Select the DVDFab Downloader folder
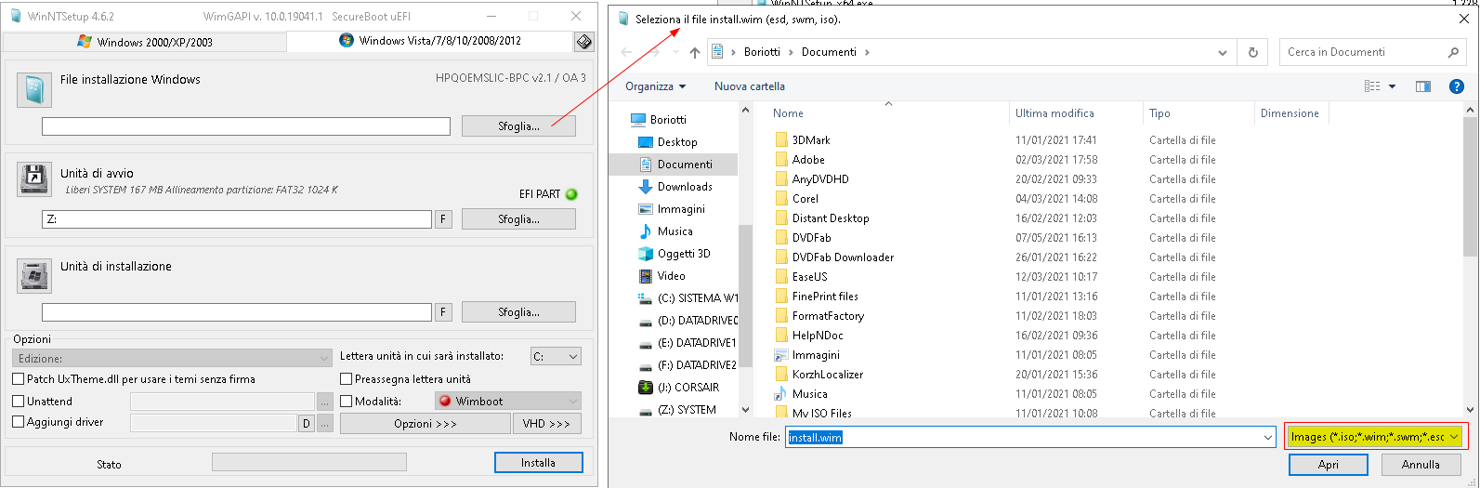Image resolution: width=1480 pixels, height=488 pixels. 843,257
